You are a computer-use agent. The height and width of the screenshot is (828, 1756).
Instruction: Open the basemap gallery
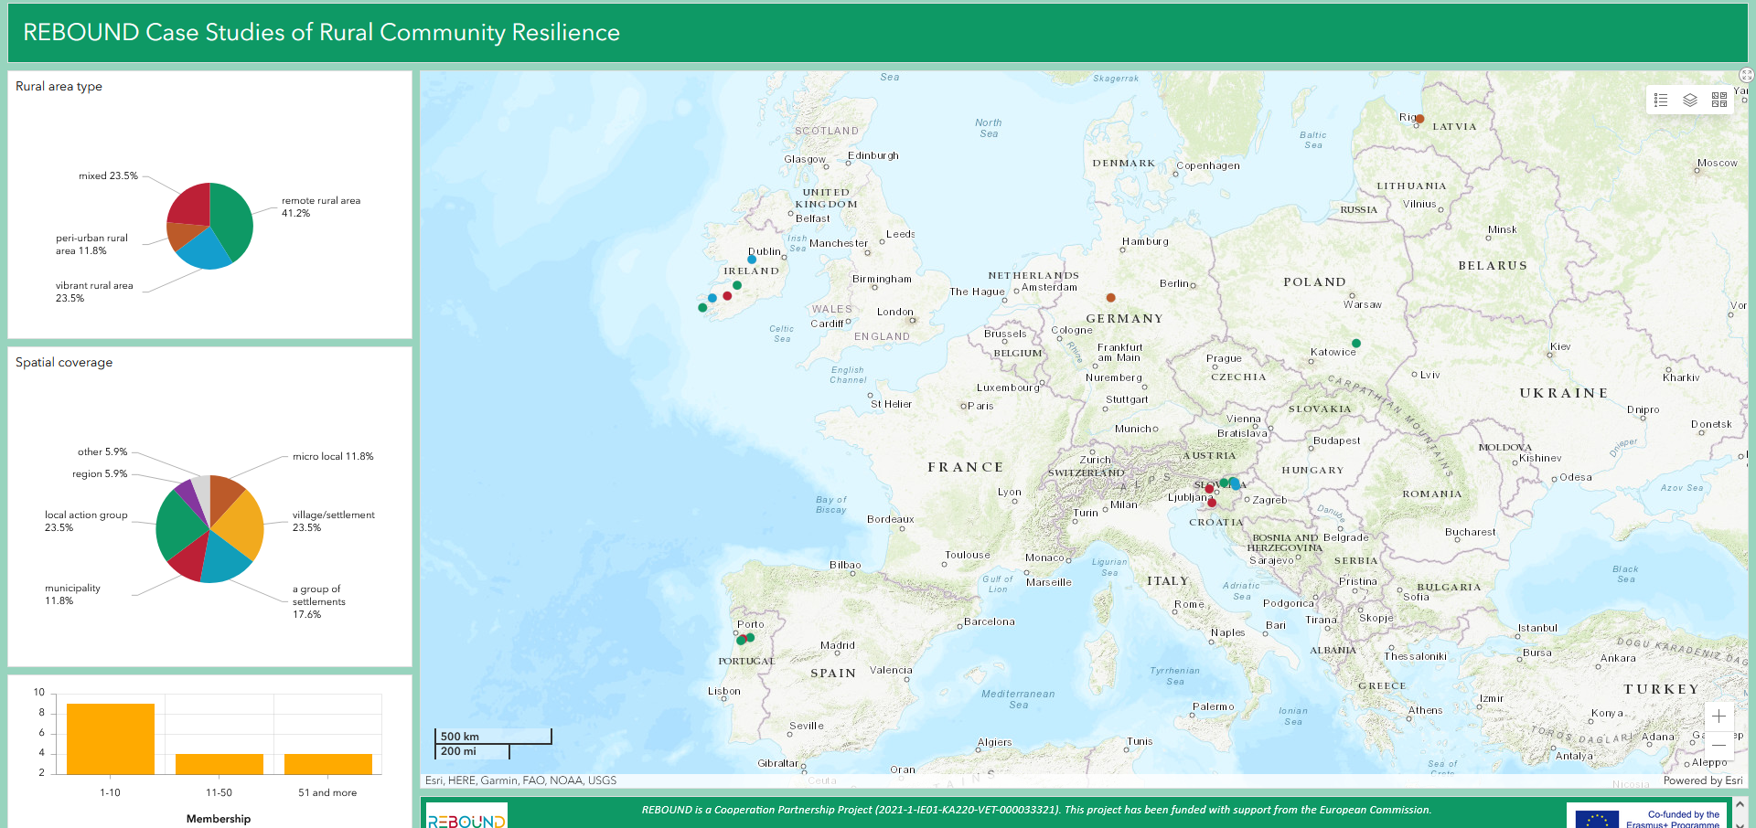coord(1719,100)
